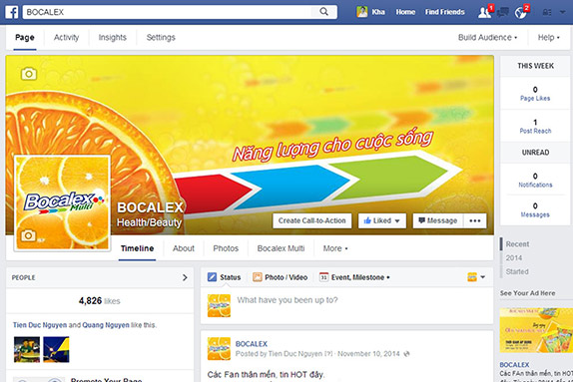Click the Facebook logo icon
Screen dimensions: 573x382
pyautogui.click(x=12, y=12)
